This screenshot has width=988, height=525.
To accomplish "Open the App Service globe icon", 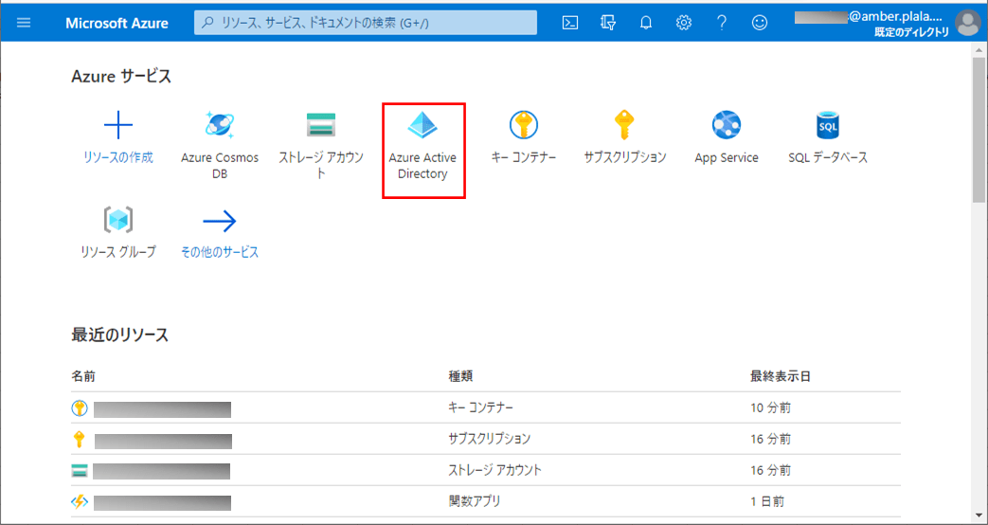I will [726, 125].
